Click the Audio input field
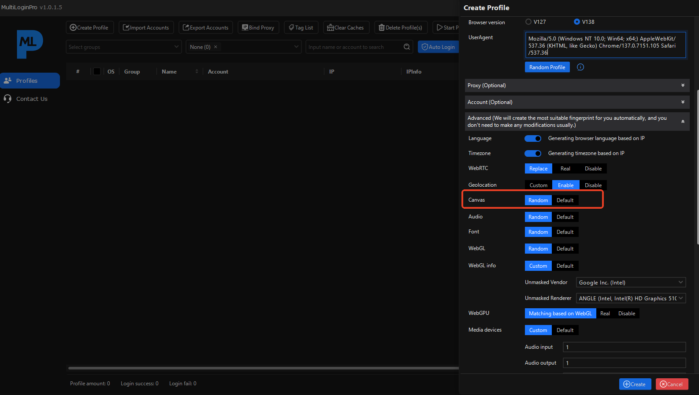The image size is (699, 395). pos(624,347)
